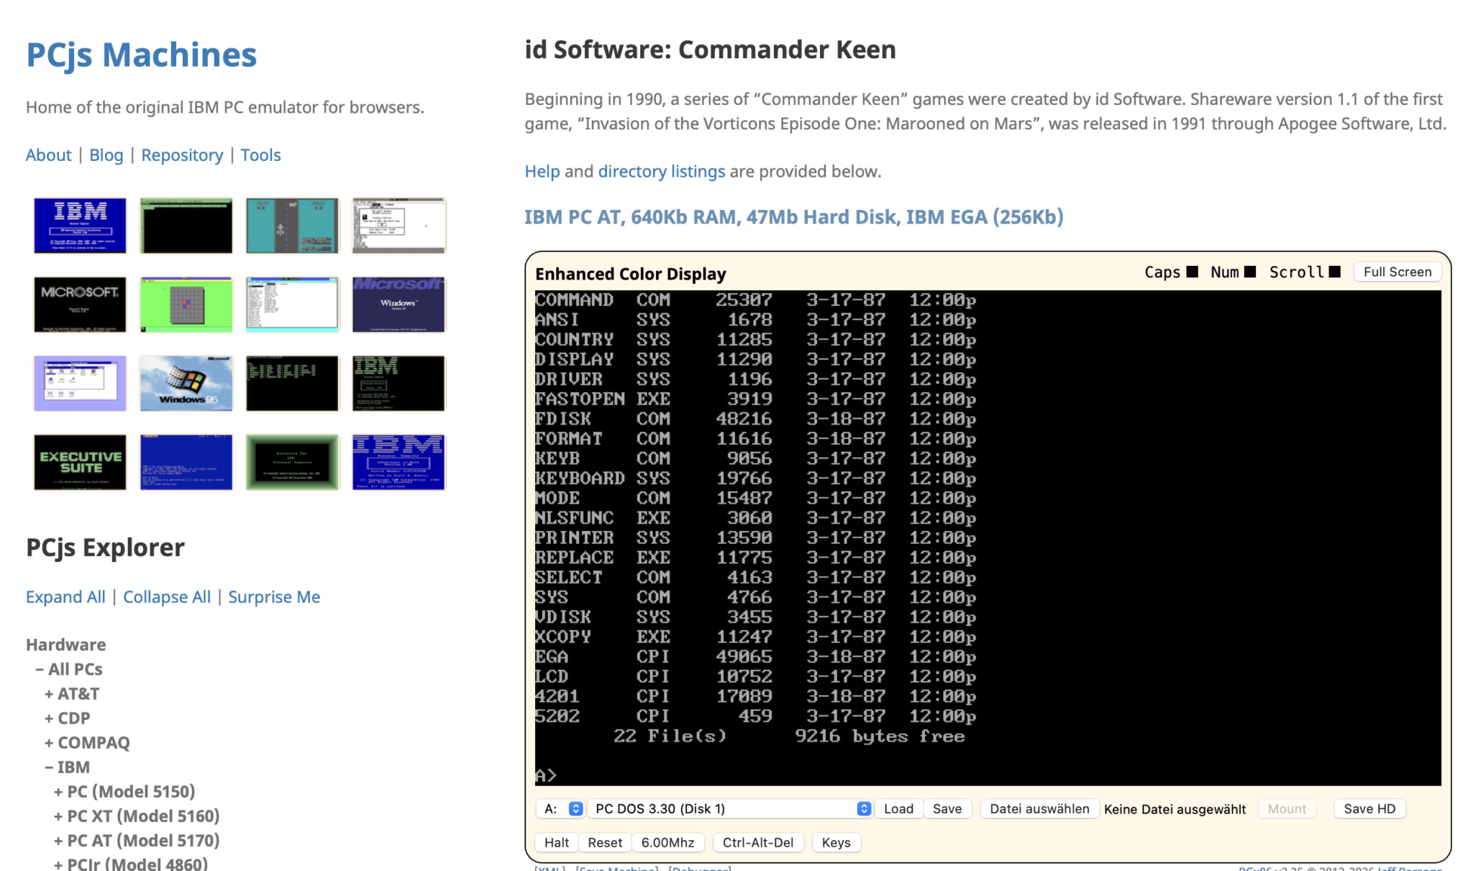Open the green Minesweeper-style thumbnail

[186, 305]
